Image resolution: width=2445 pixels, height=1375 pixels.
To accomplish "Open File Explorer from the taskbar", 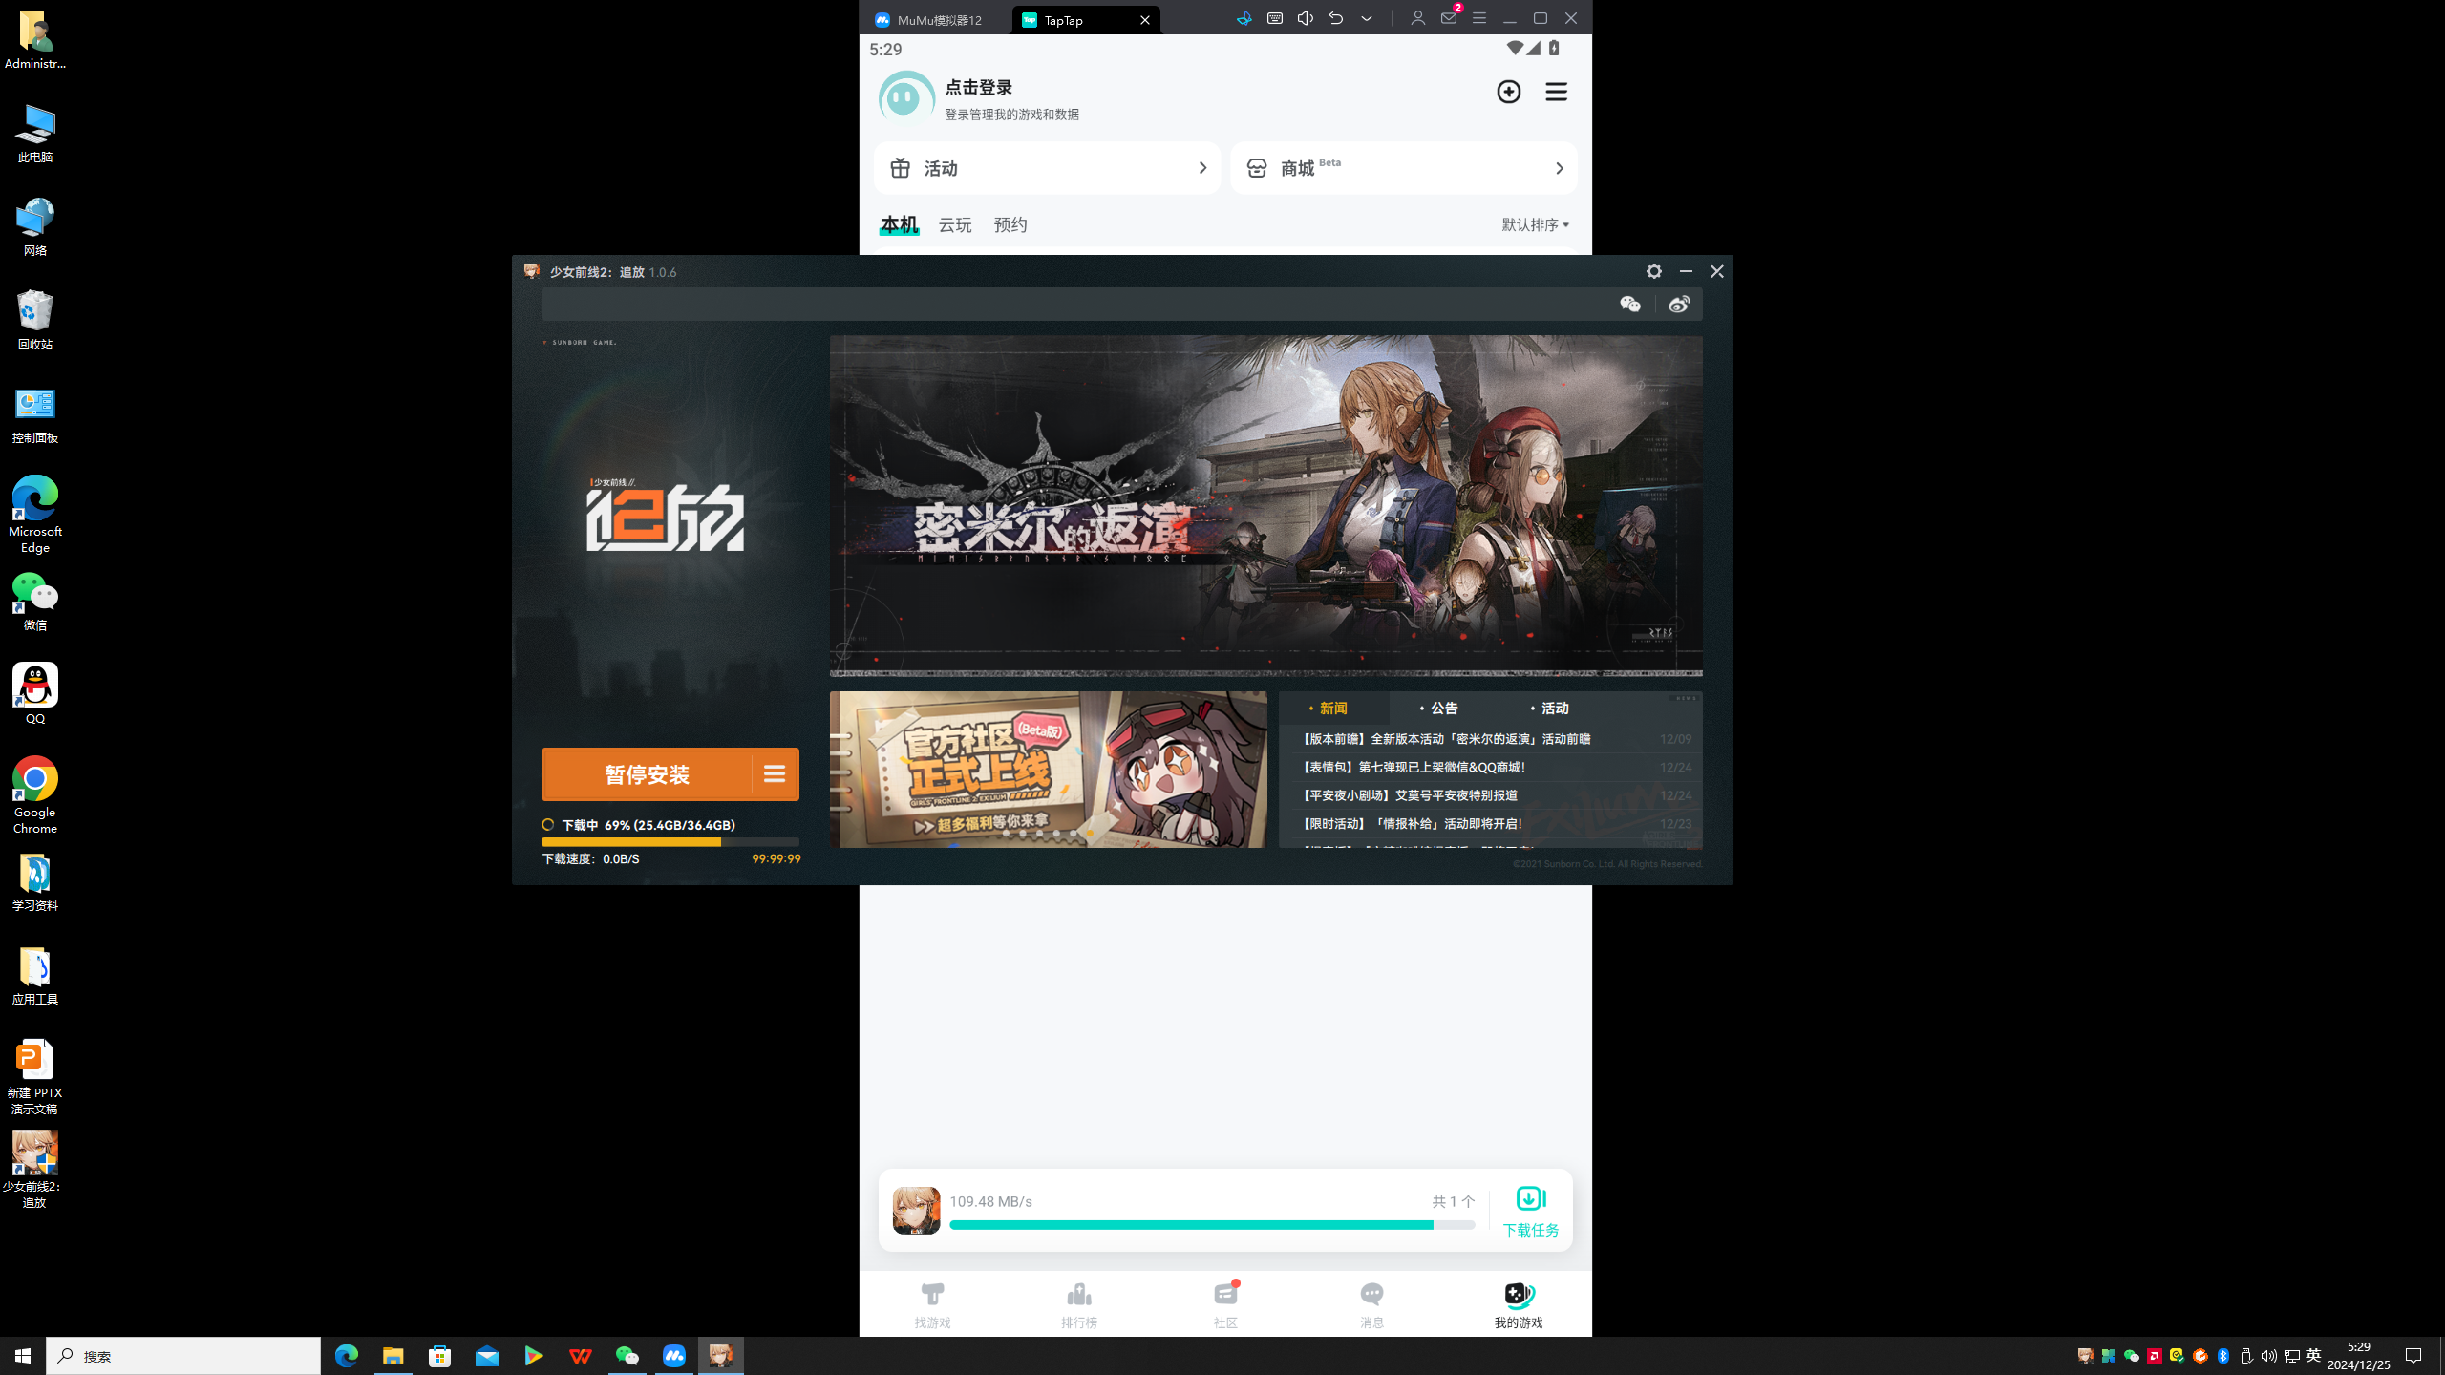I will (393, 1356).
